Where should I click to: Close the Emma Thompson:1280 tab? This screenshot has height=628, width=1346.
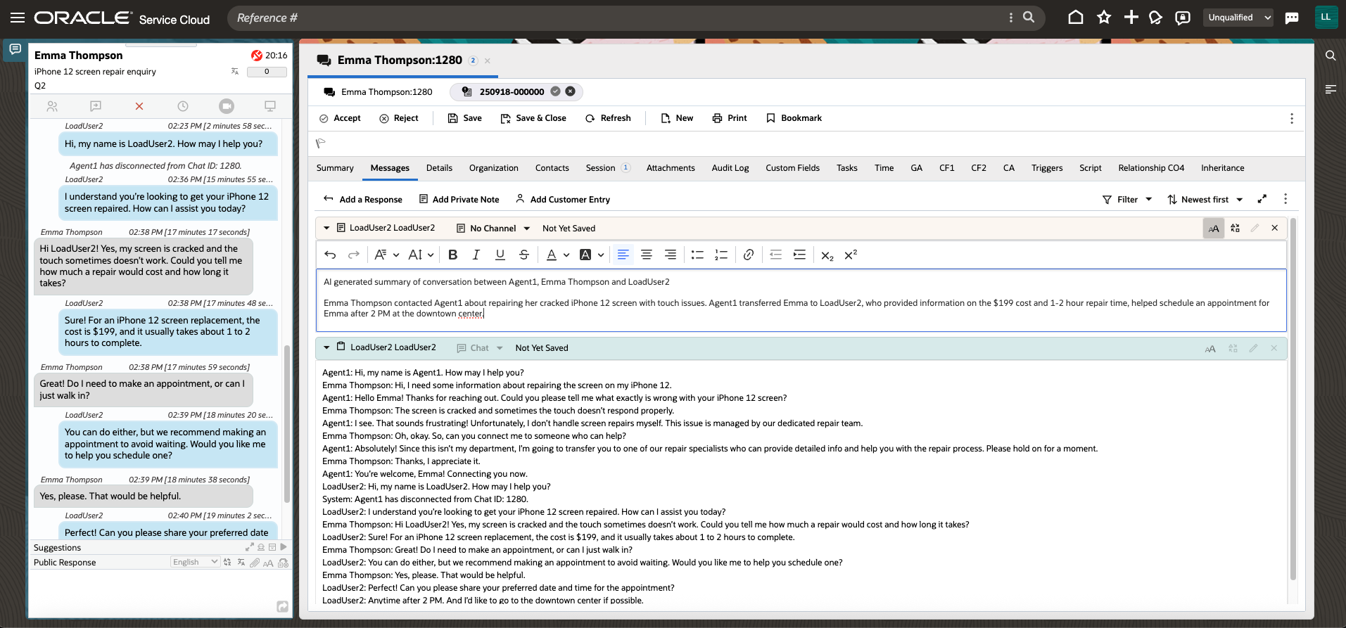(488, 61)
